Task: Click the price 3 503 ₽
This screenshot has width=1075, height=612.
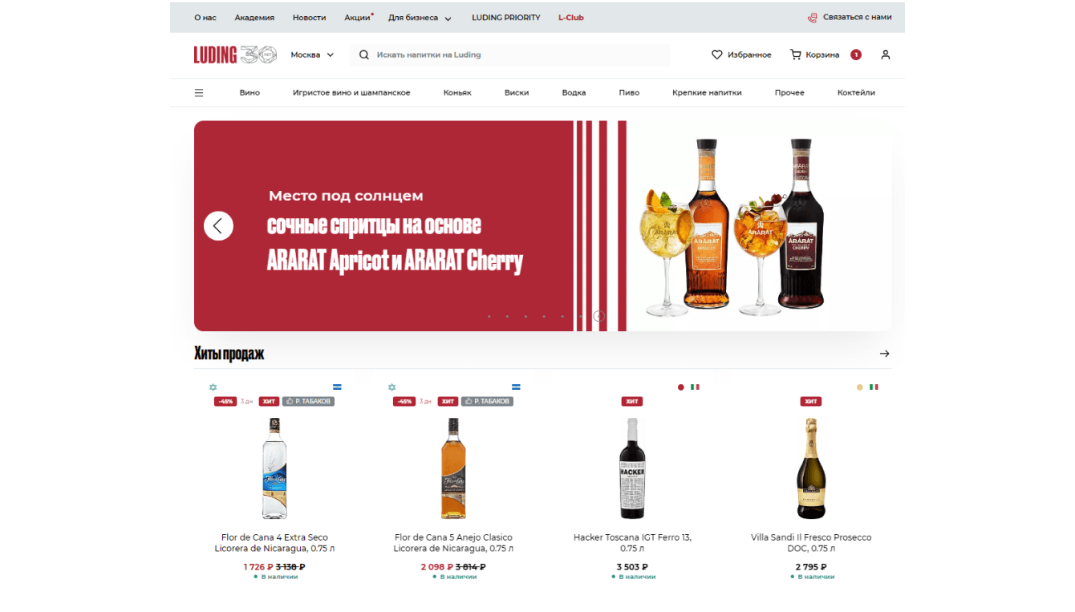Action: [x=632, y=566]
